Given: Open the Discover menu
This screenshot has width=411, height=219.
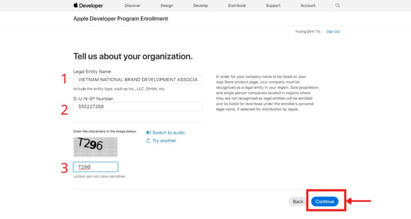Looking at the screenshot, I should pyautogui.click(x=132, y=6).
